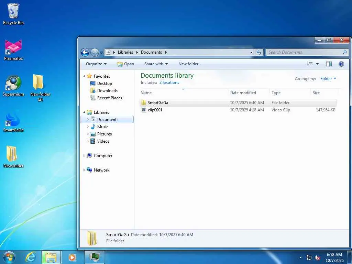Sort by the Type column header
This screenshot has height=264, width=352.
(290, 93)
